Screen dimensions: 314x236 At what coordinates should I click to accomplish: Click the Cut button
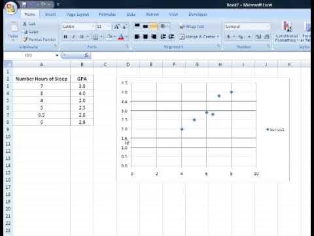click(29, 24)
